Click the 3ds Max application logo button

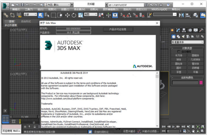pyautogui.click(x=5, y=5)
